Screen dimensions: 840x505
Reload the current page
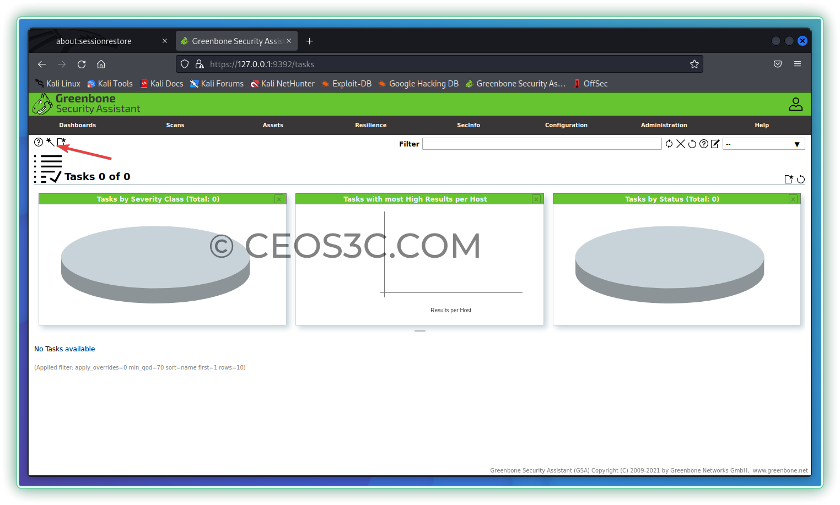[82, 64]
